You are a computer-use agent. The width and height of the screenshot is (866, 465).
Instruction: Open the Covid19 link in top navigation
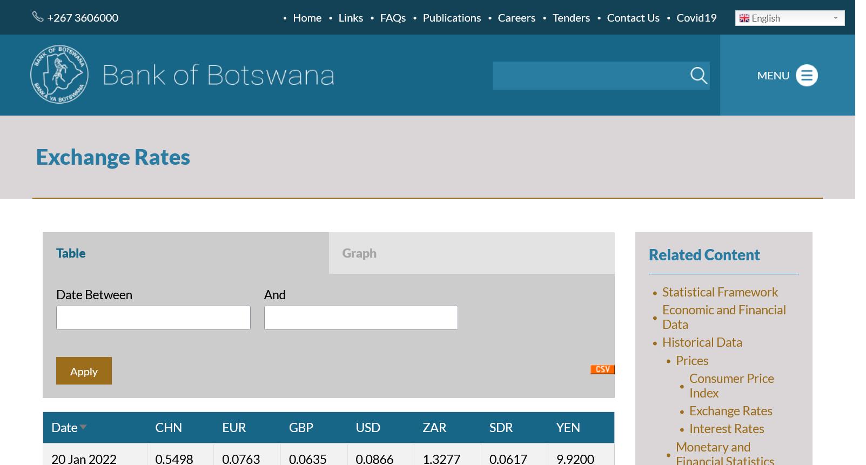[696, 18]
